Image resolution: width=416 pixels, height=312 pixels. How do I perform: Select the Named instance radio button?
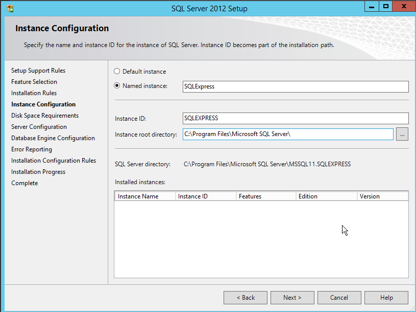click(x=117, y=86)
